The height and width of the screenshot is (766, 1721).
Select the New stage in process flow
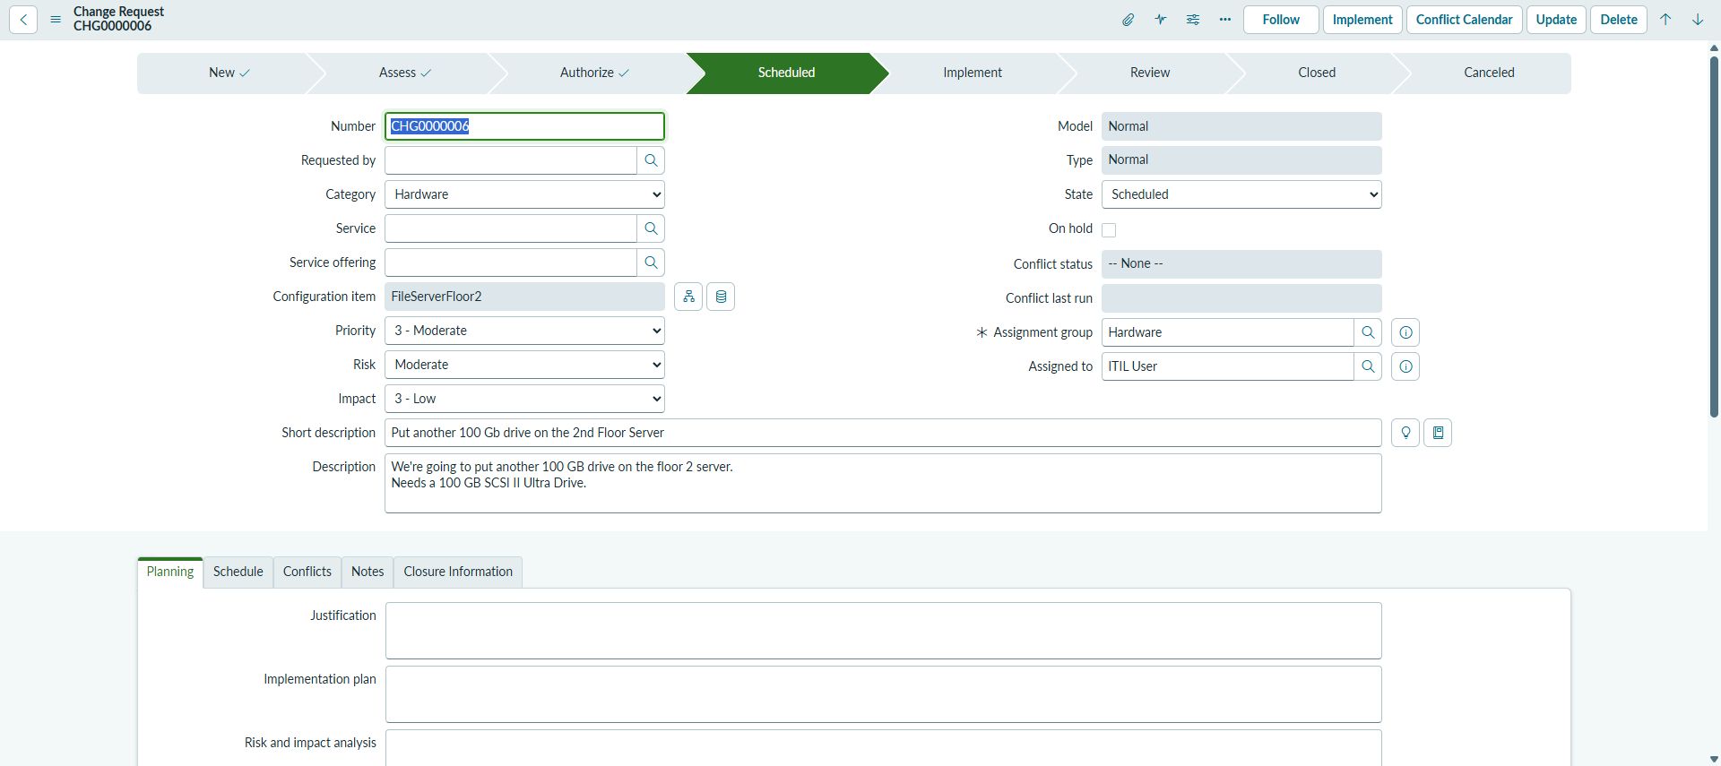tap(229, 73)
